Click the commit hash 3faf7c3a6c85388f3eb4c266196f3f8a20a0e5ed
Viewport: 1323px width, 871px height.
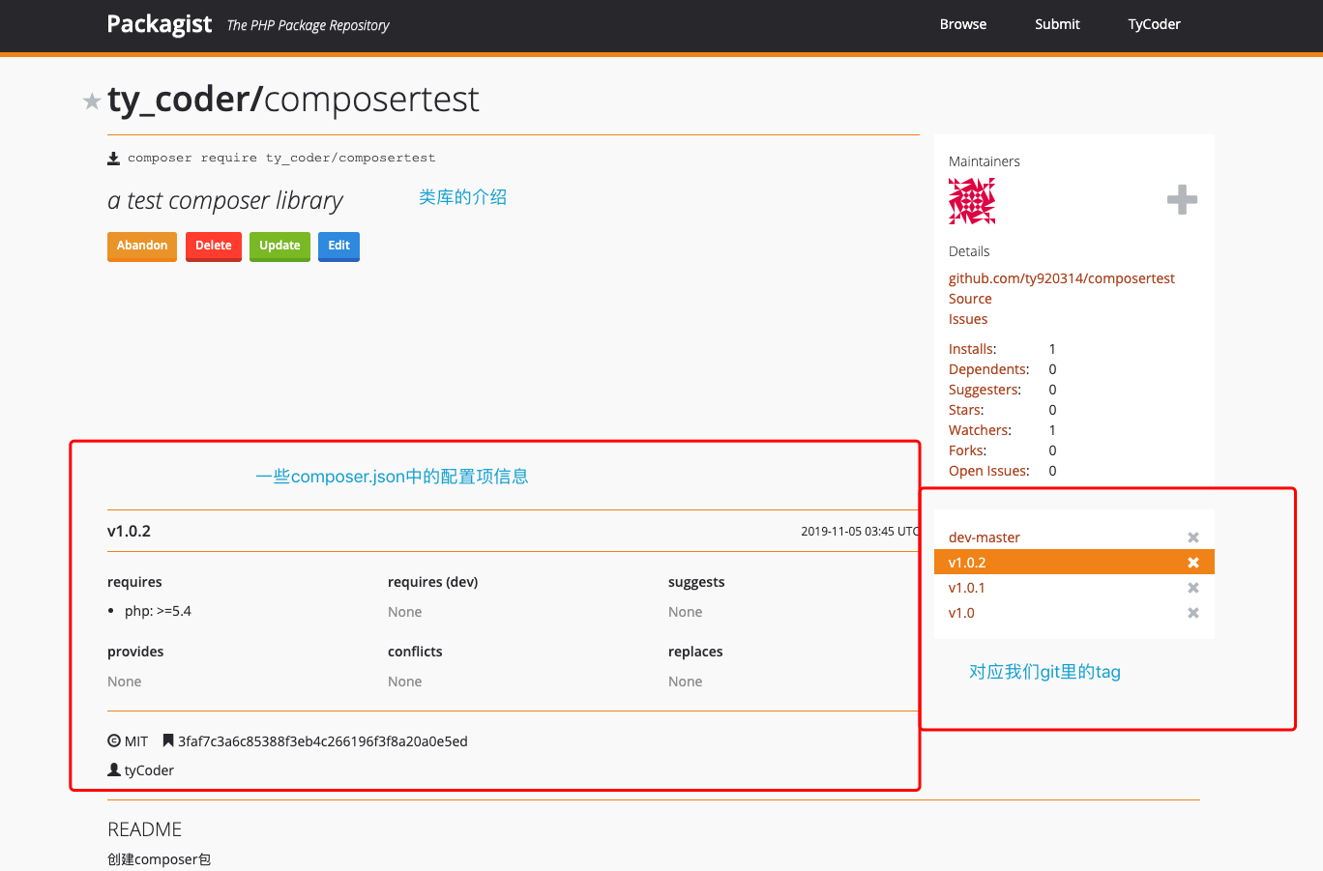pos(323,741)
